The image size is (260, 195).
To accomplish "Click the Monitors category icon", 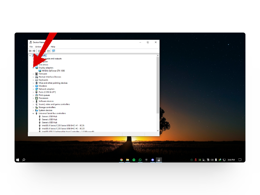I will (x=37, y=86).
